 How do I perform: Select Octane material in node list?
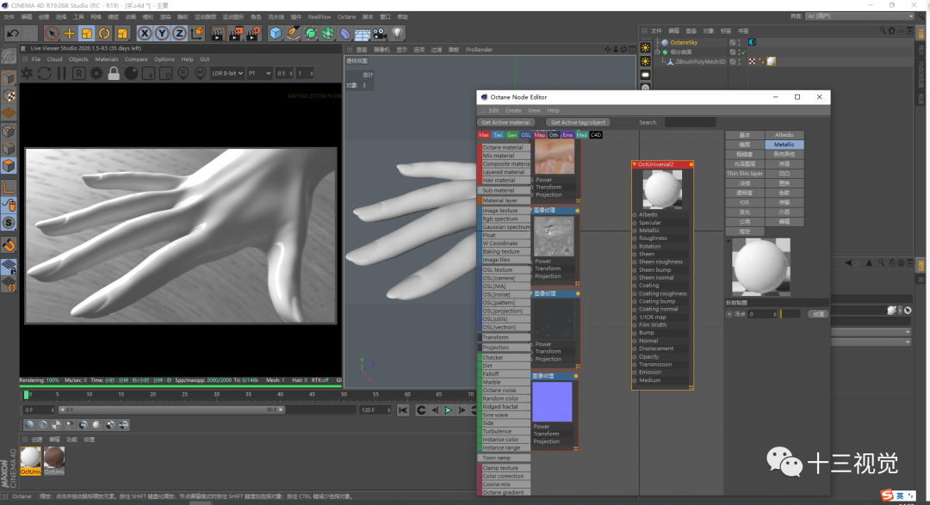coord(504,148)
